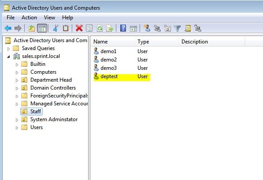The width and height of the screenshot is (263, 180).
Task: Click the scissors Cut icon
Action: point(56,28)
